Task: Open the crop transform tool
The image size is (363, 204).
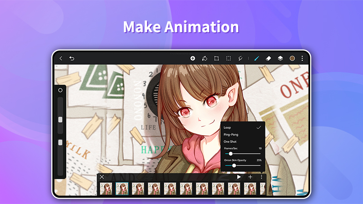Action: tap(216, 58)
